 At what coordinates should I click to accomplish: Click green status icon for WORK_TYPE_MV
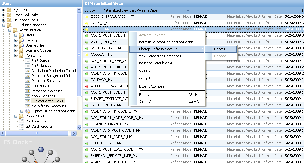click(87, 42)
